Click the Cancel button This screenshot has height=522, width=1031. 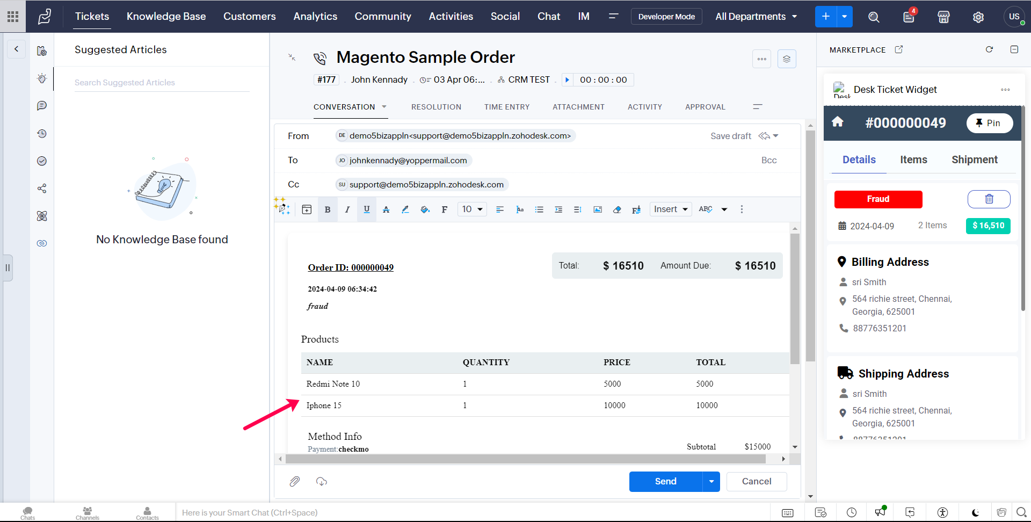(756, 481)
